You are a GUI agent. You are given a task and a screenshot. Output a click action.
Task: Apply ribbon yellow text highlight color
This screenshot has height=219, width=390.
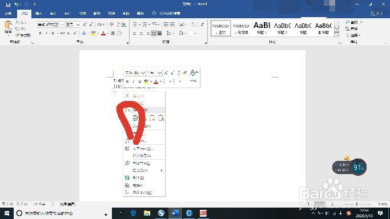click(x=93, y=33)
